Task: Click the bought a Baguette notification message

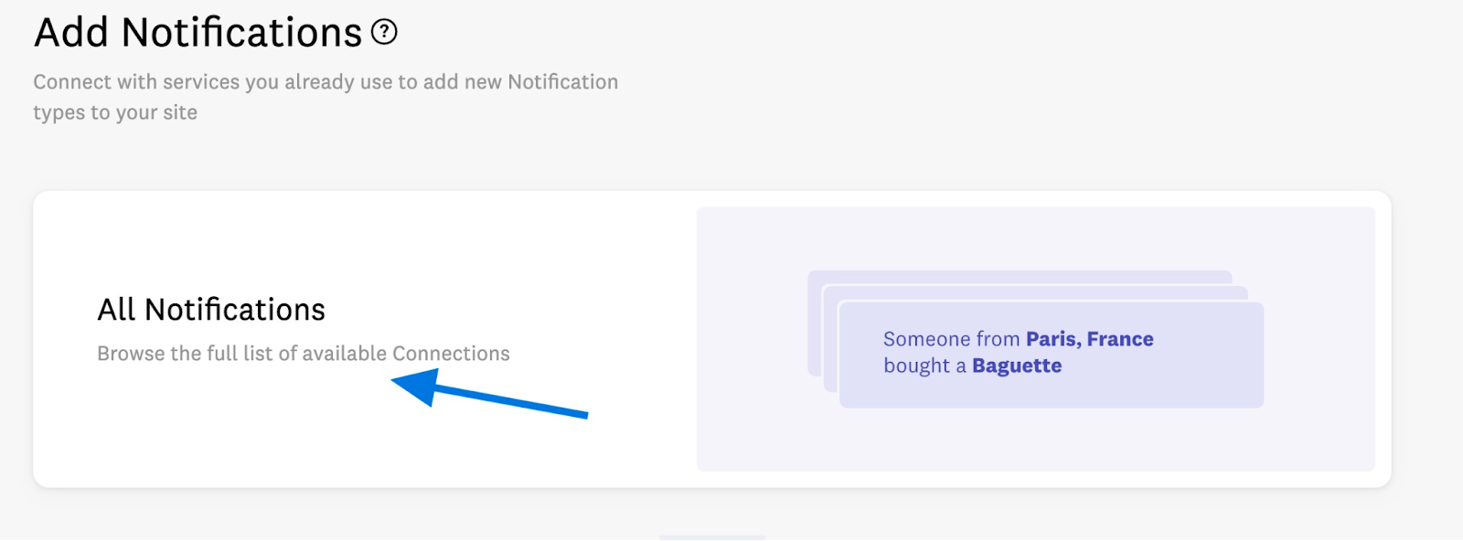Action: [x=972, y=366]
